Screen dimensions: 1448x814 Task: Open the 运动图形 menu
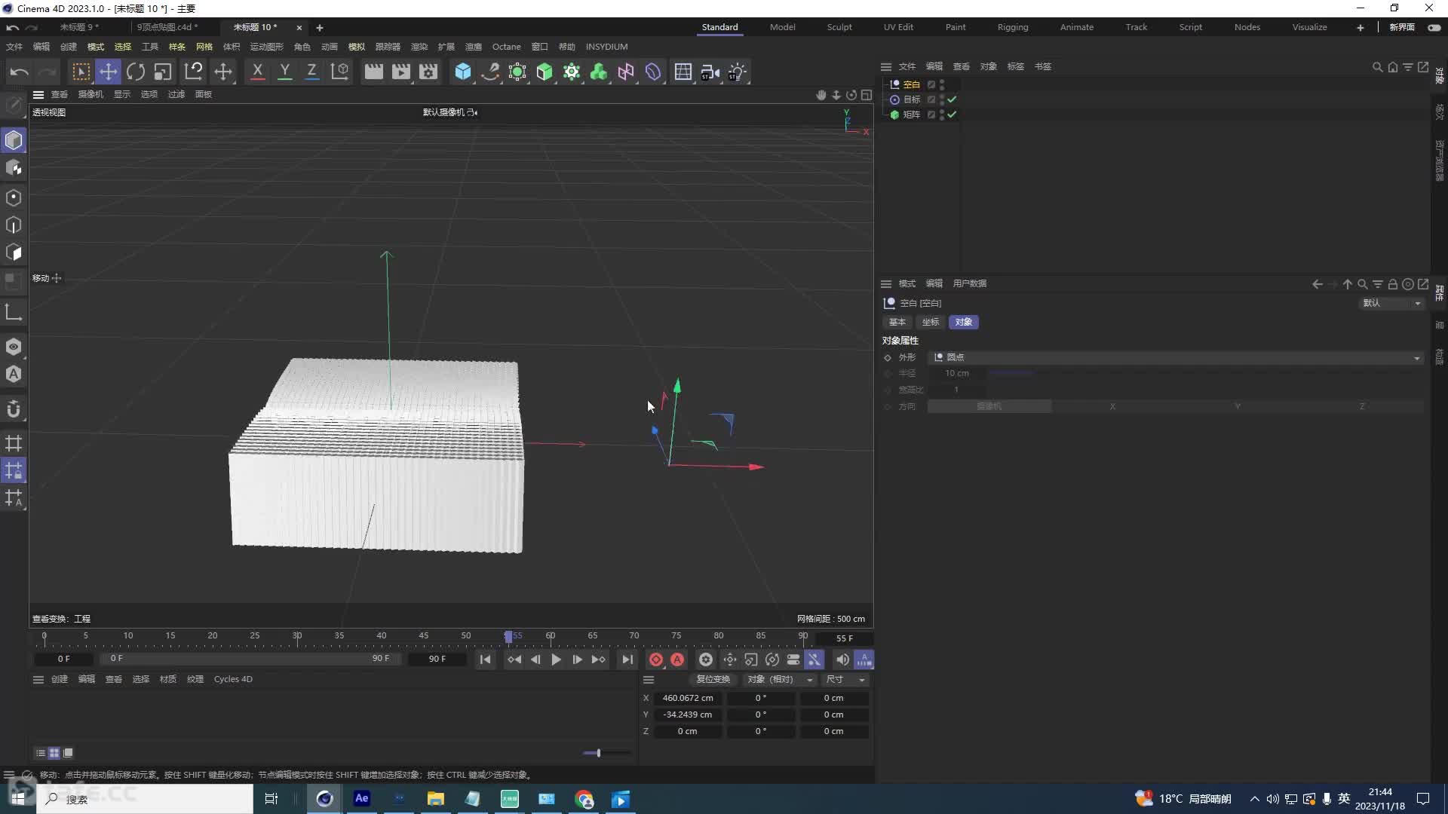tap(266, 47)
